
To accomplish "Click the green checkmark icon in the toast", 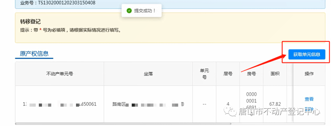I will tap(129, 11).
